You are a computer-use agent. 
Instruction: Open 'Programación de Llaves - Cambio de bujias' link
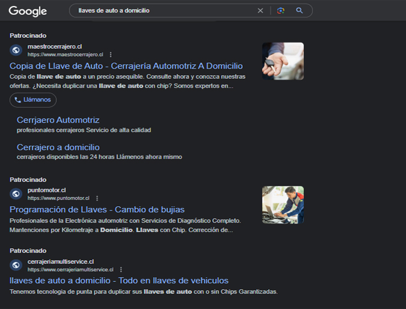tap(97, 210)
